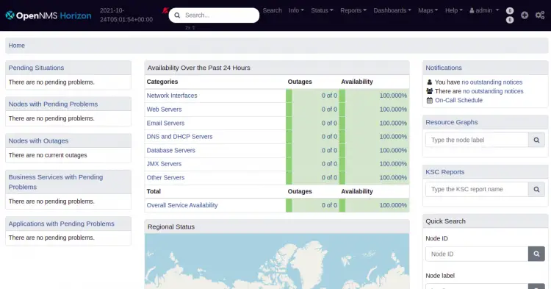The height and width of the screenshot is (289, 551).
Task: Click the OpenNMS Horizon logo
Action: (48, 15)
